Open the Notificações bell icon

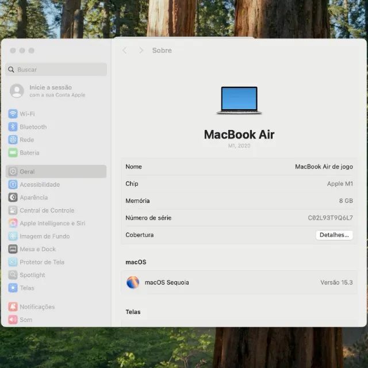pos(13,306)
